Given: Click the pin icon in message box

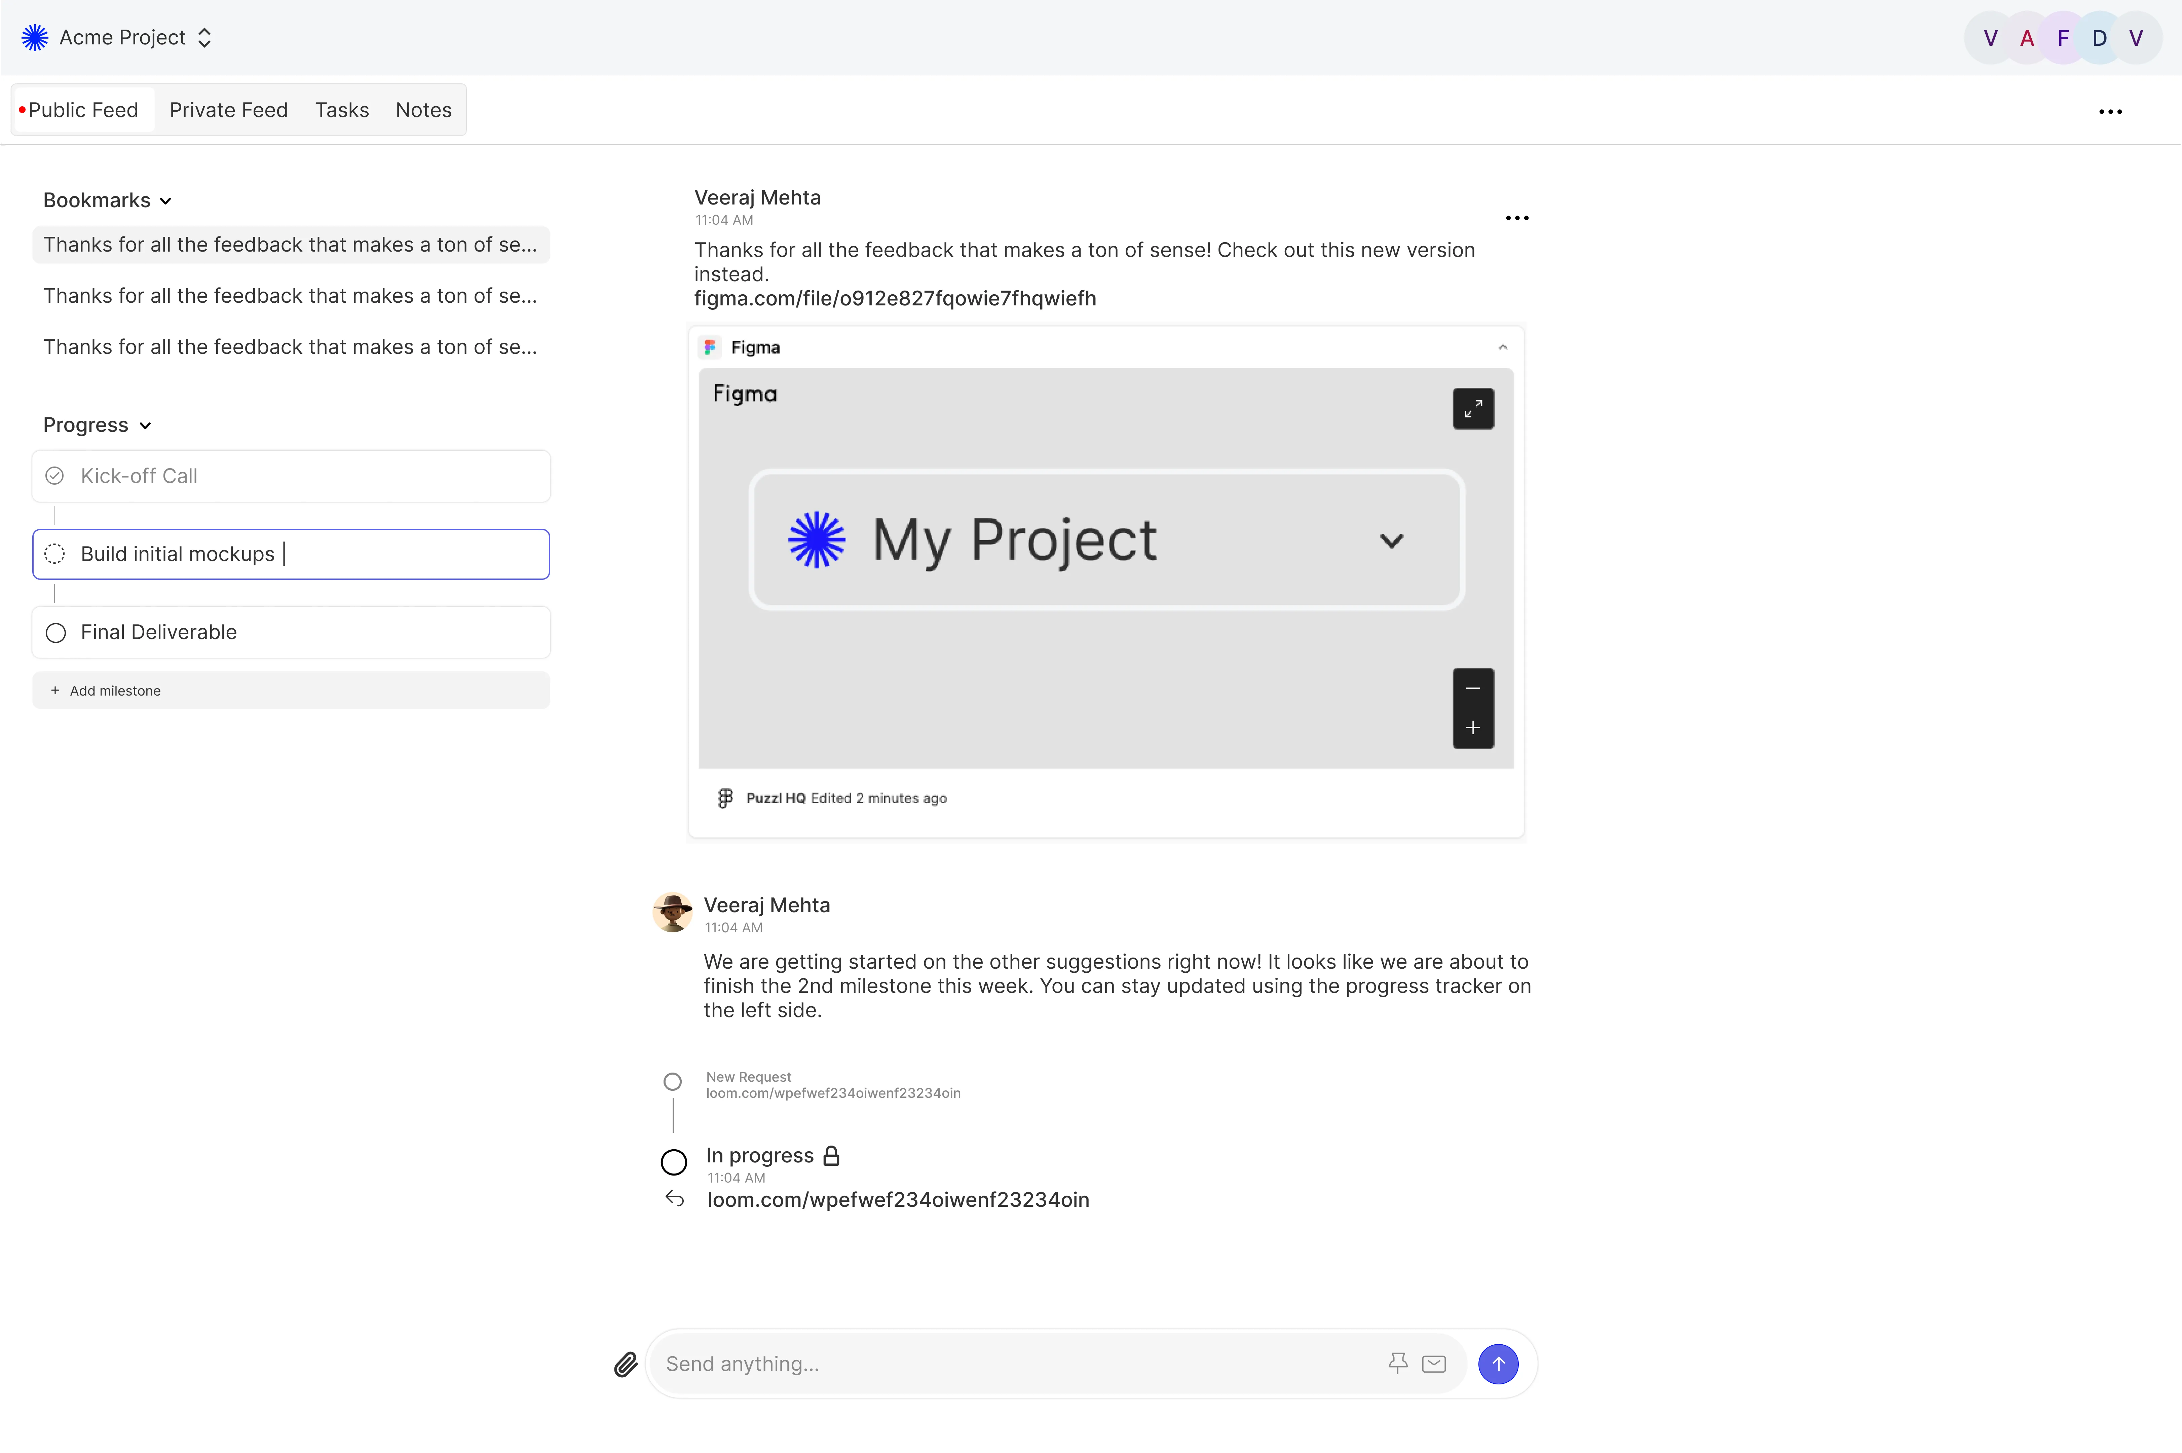Looking at the screenshot, I should click(x=1398, y=1363).
